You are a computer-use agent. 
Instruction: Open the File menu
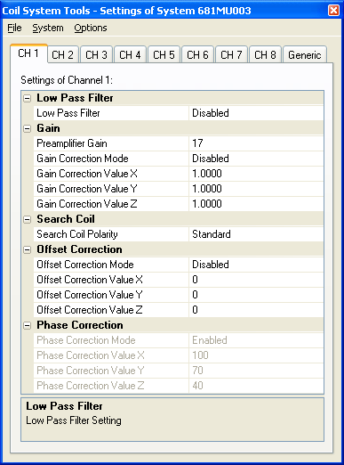(x=14, y=28)
